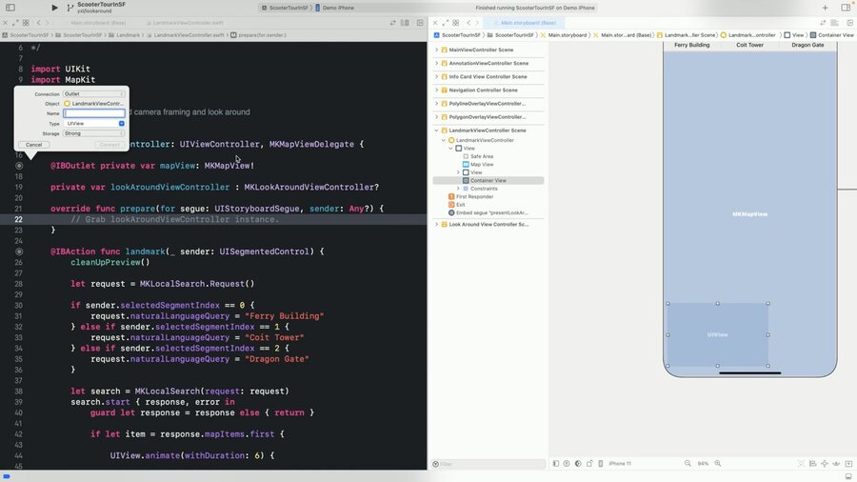The width and height of the screenshot is (857, 482).
Task: Click the Name field in the outlet popup
Action: click(x=94, y=113)
